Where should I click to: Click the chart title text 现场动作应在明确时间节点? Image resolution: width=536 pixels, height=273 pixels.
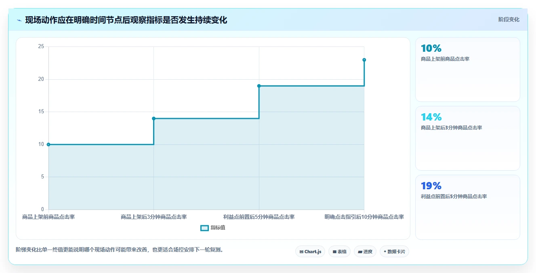[x=126, y=20]
